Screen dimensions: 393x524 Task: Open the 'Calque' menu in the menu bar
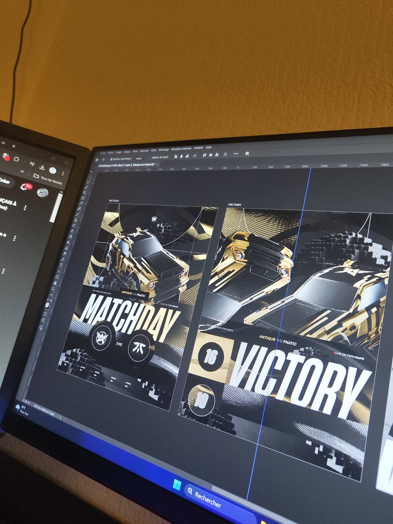(127, 152)
